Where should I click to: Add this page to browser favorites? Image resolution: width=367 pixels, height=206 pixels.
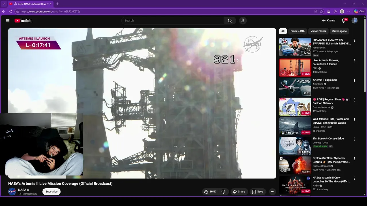pos(321,11)
